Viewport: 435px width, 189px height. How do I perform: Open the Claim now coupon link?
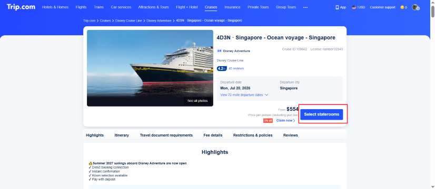(286, 121)
